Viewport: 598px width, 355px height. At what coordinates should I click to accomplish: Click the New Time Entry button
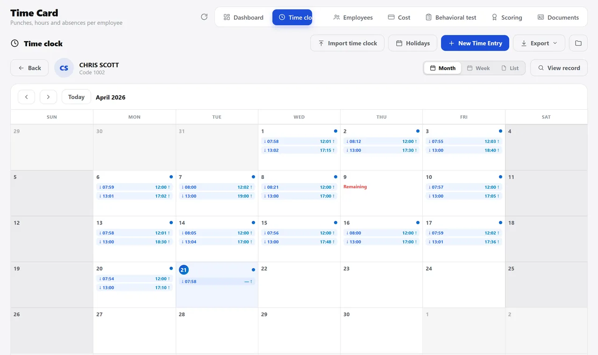click(475, 43)
